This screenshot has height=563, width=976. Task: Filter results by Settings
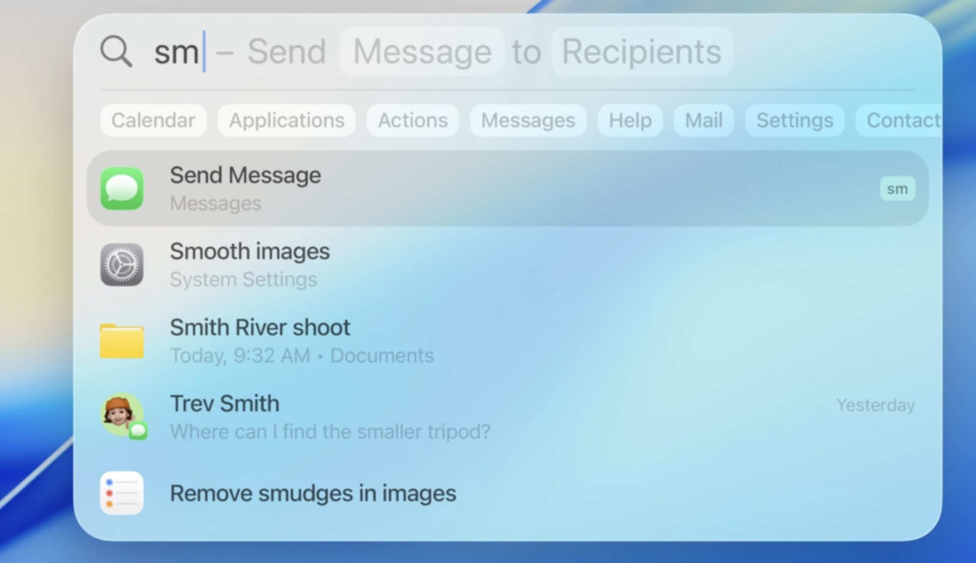pos(795,120)
